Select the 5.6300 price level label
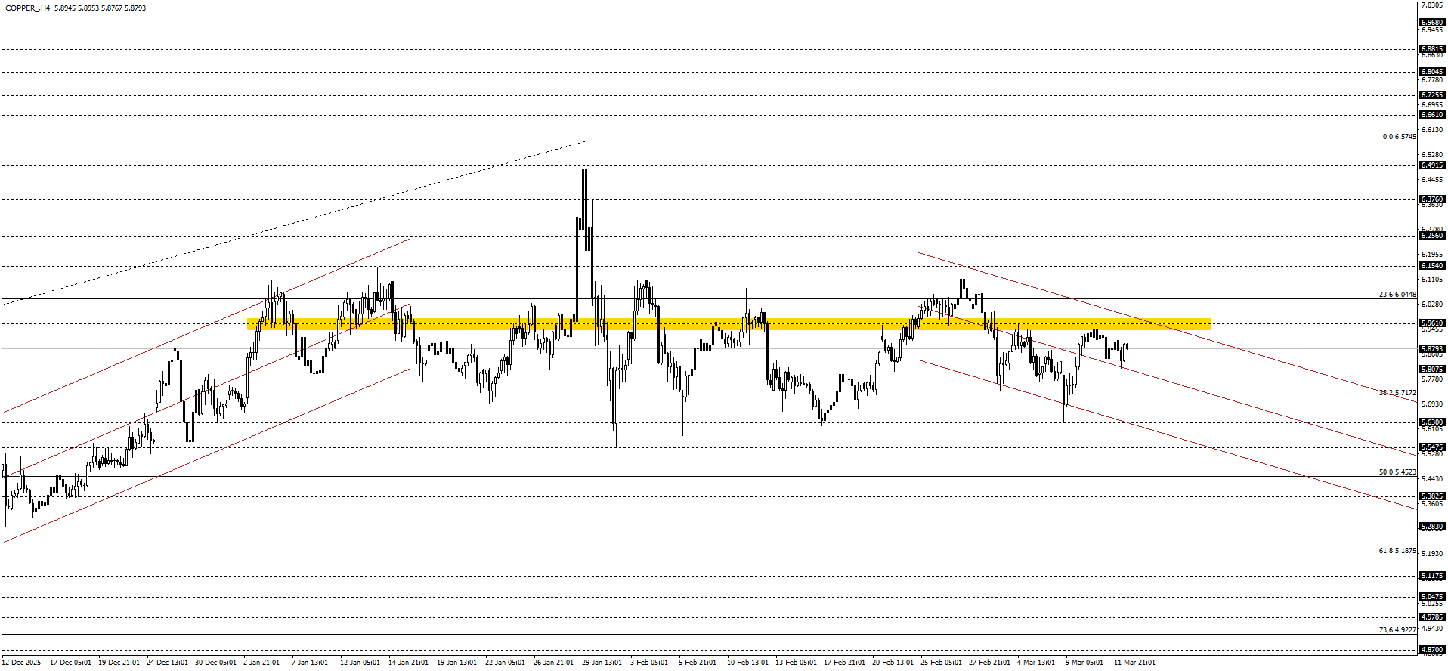 (1432, 422)
